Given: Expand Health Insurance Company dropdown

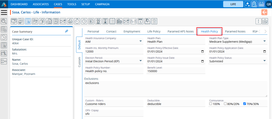Looking at the screenshot, I should [140, 41].
